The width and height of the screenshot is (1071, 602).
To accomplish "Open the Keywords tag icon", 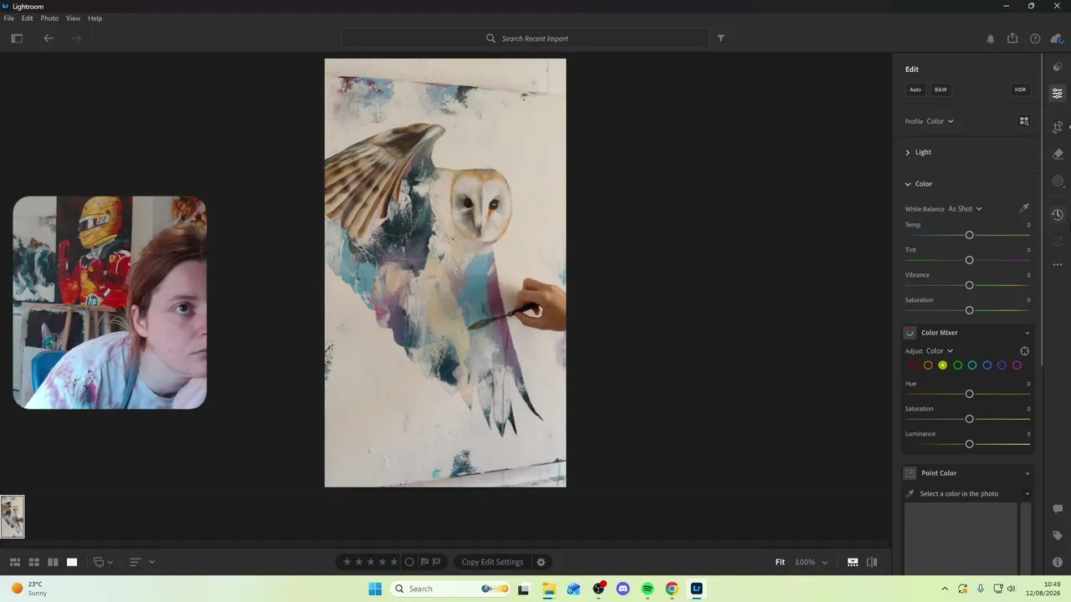I will [1058, 536].
